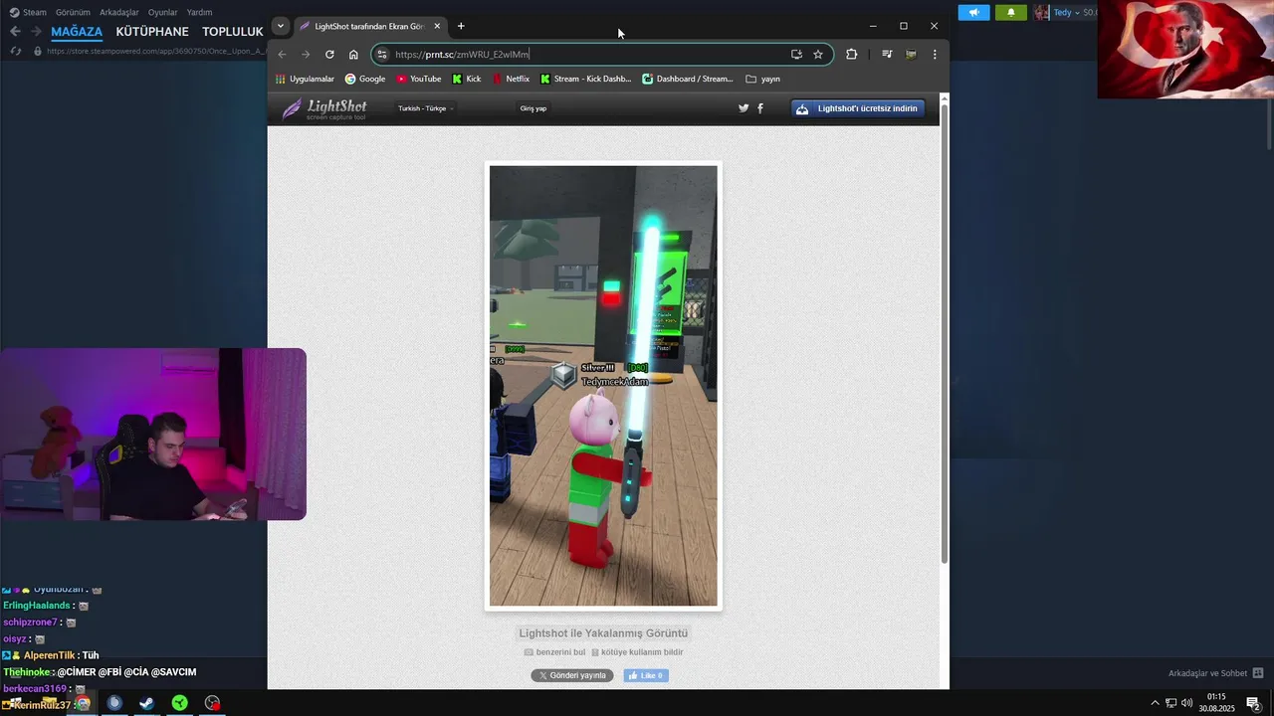
Task: Open the YouTube bookmark
Action: coord(419,79)
